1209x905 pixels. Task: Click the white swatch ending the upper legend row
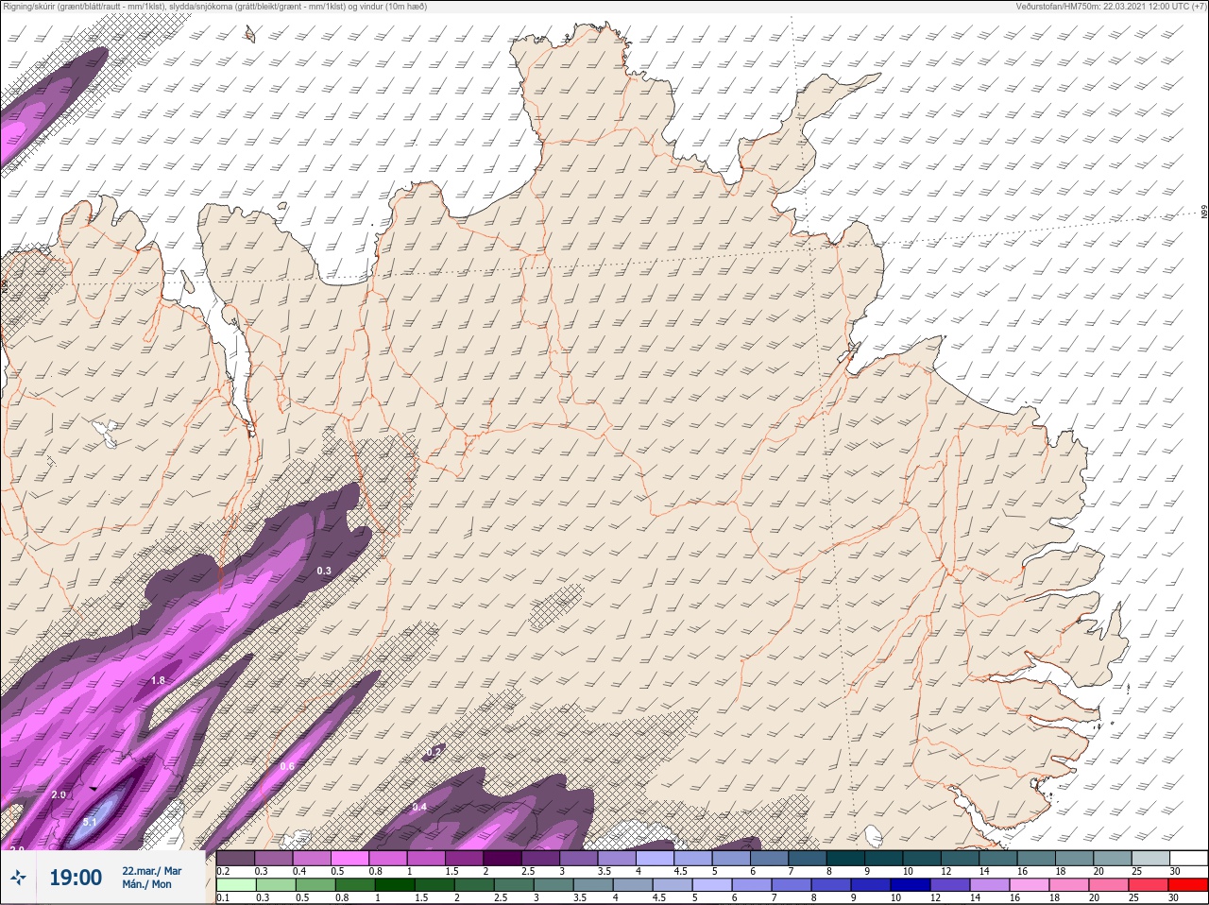coord(1188,858)
